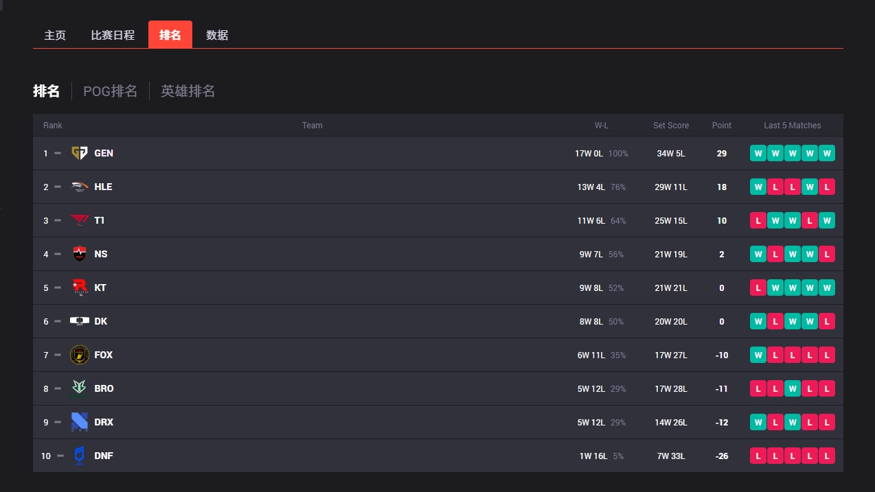
Task: Click the BRO team logo
Action: pyautogui.click(x=80, y=388)
